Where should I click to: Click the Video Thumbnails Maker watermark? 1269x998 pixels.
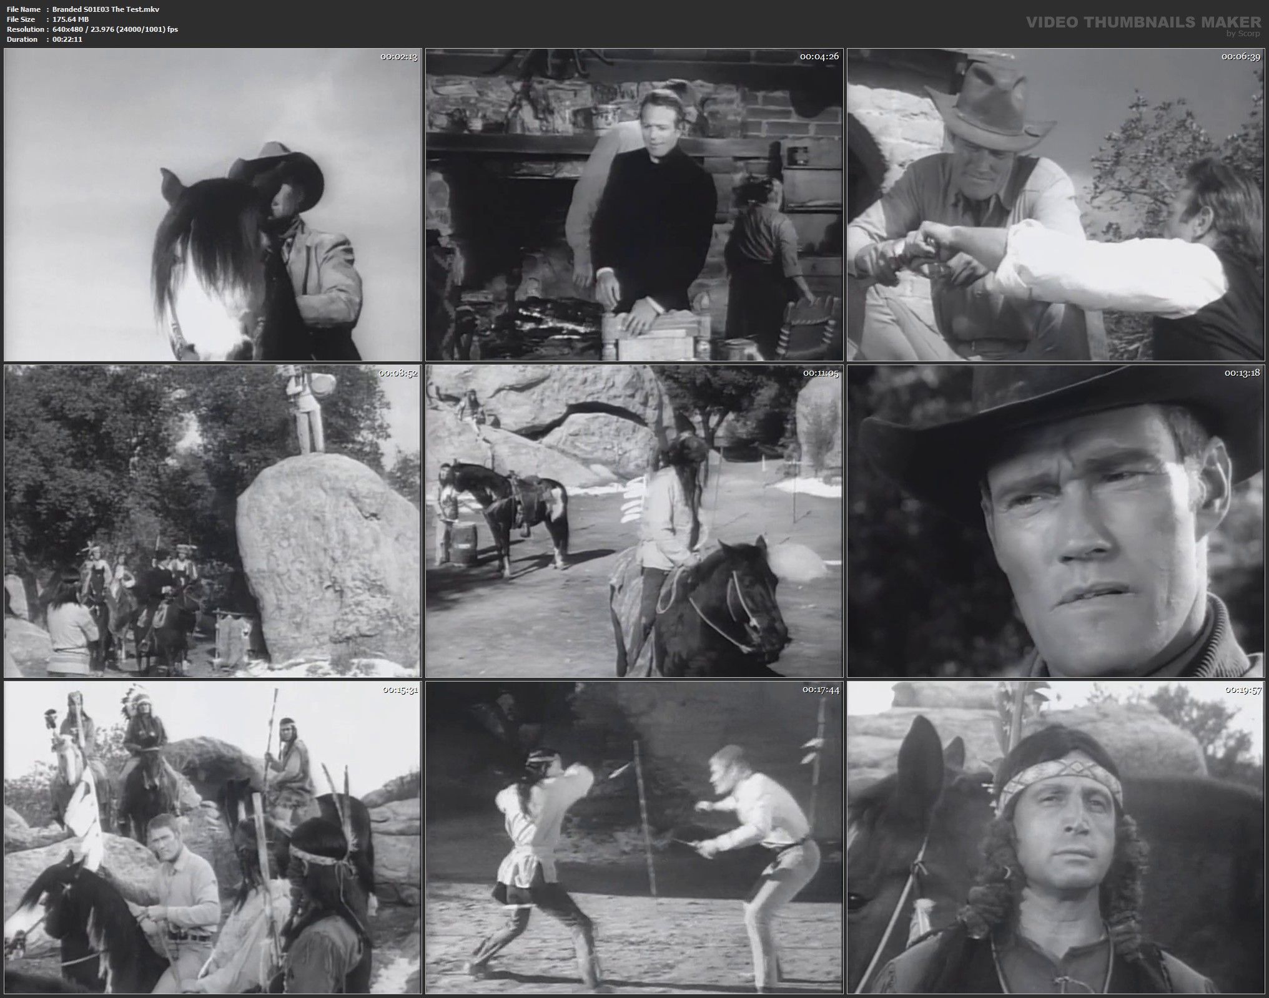[x=1143, y=22]
